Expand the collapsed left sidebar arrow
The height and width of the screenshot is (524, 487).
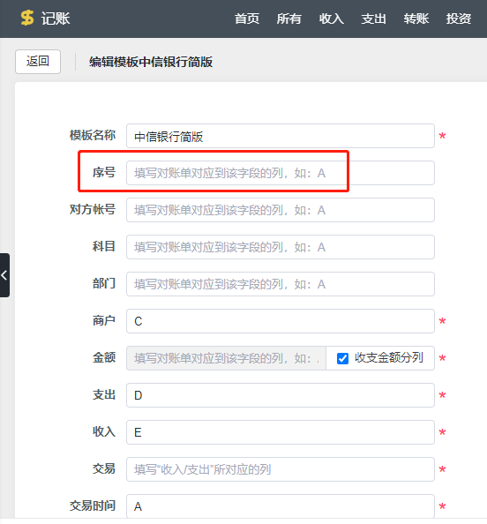pos(4,275)
